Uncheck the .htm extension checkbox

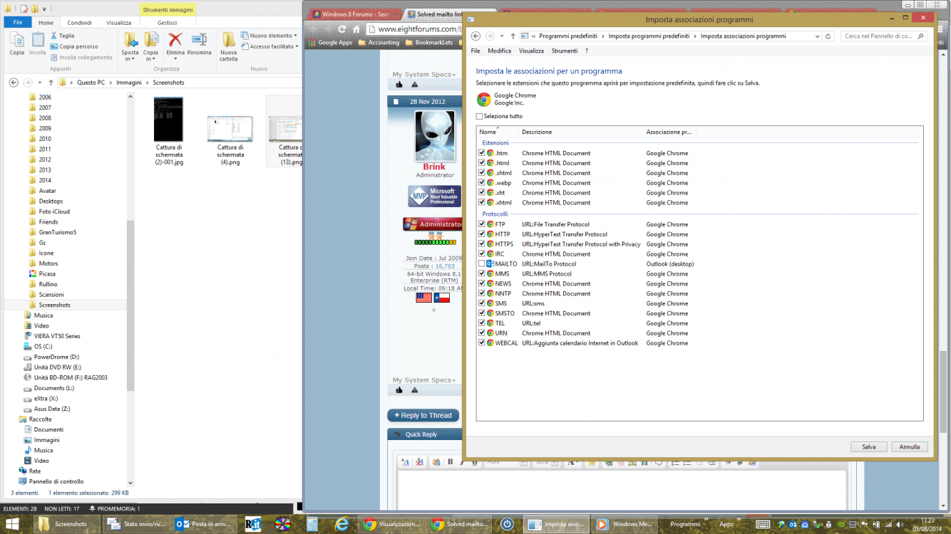(482, 153)
